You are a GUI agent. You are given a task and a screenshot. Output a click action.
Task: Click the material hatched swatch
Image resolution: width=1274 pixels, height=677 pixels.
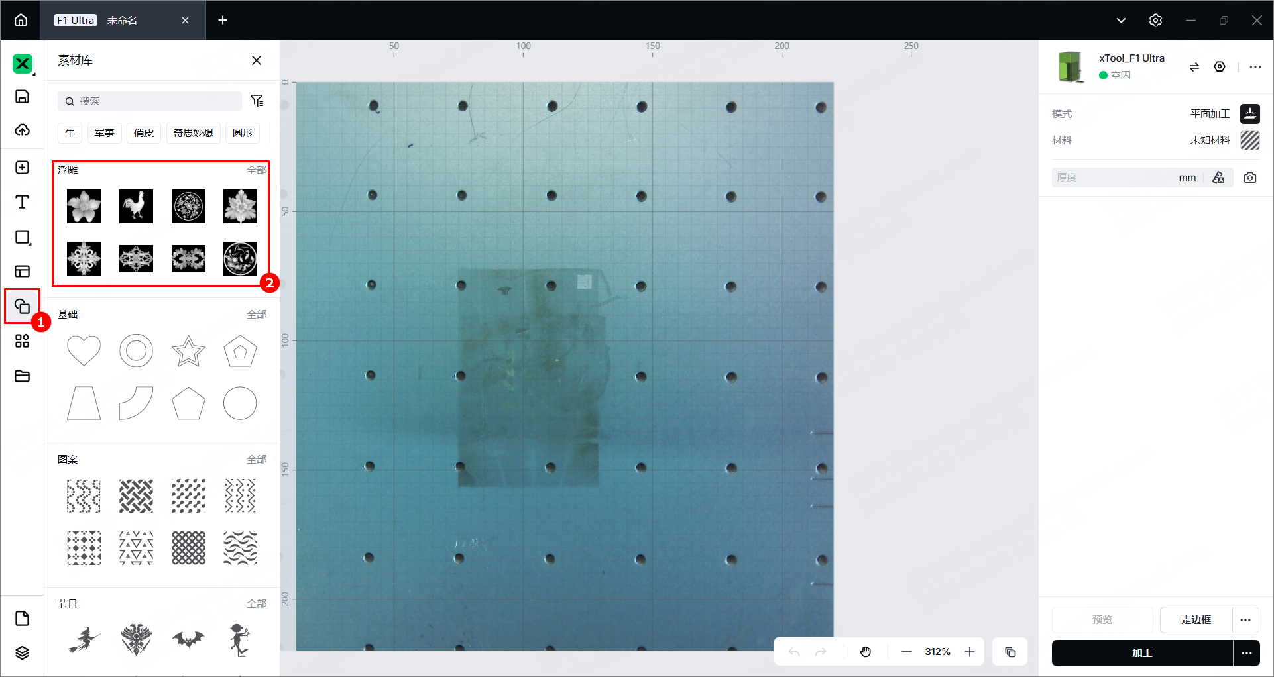(x=1250, y=140)
